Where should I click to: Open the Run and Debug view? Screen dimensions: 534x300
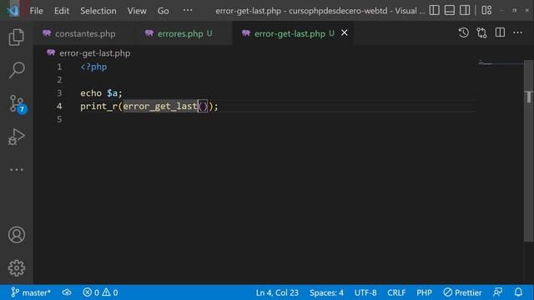point(16,137)
